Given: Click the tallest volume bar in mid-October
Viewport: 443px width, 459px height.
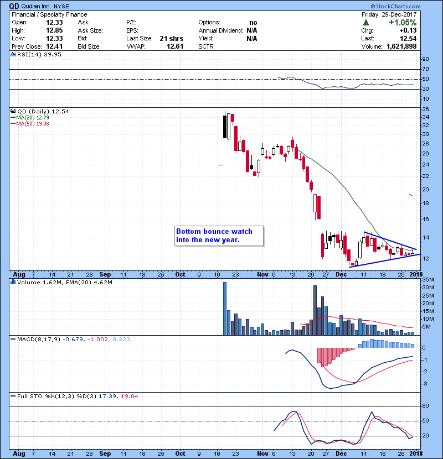Looking at the screenshot, I should click(x=225, y=309).
